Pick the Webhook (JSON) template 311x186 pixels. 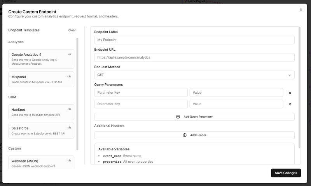pyautogui.click(x=41, y=162)
